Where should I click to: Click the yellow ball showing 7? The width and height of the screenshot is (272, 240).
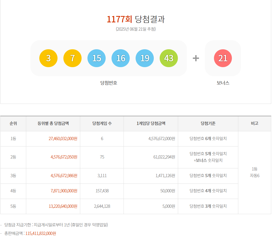coord(72,58)
